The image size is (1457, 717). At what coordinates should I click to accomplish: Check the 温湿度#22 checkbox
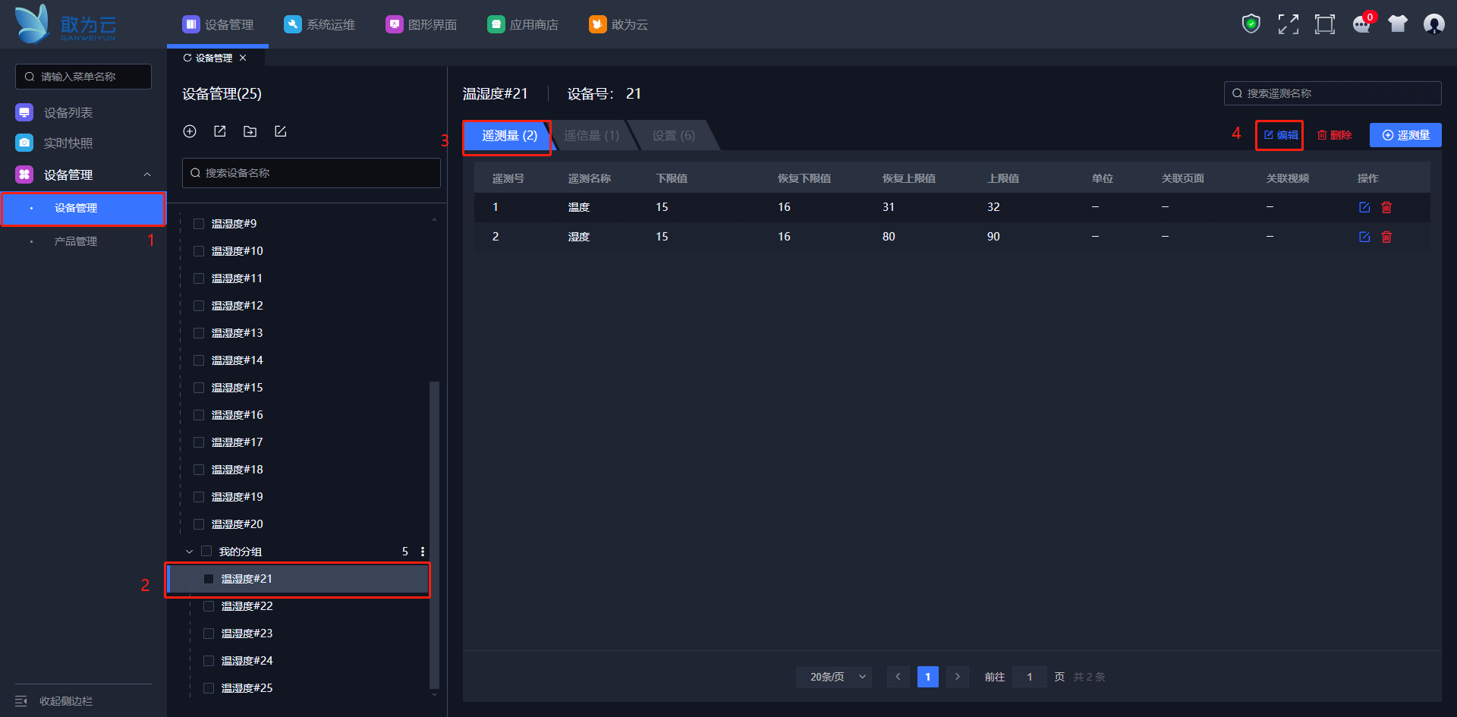[x=209, y=606]
